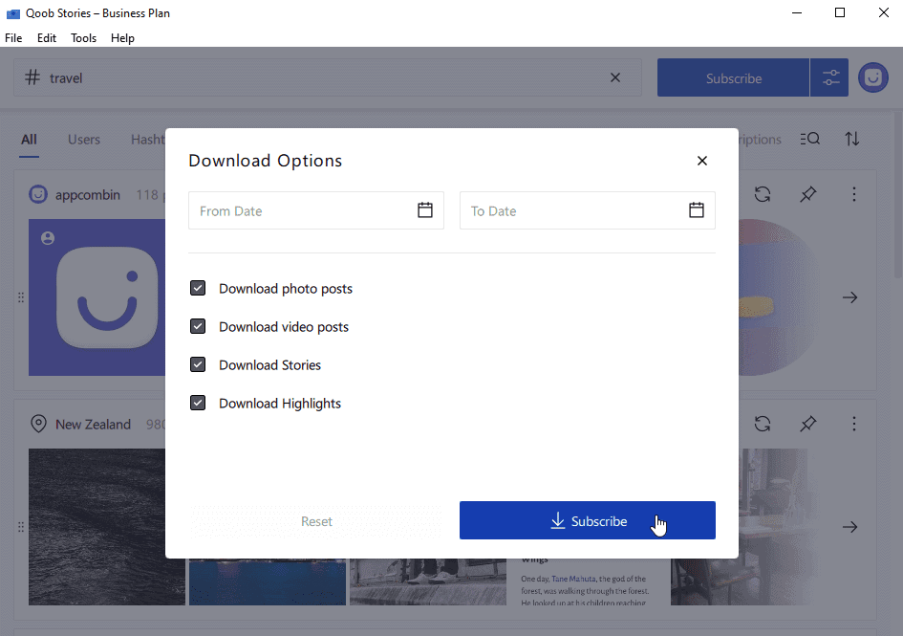Viewport: 903px width, 636px height.
Task: Grab the drag handle beside New Zealand
Action: [21, 527]
